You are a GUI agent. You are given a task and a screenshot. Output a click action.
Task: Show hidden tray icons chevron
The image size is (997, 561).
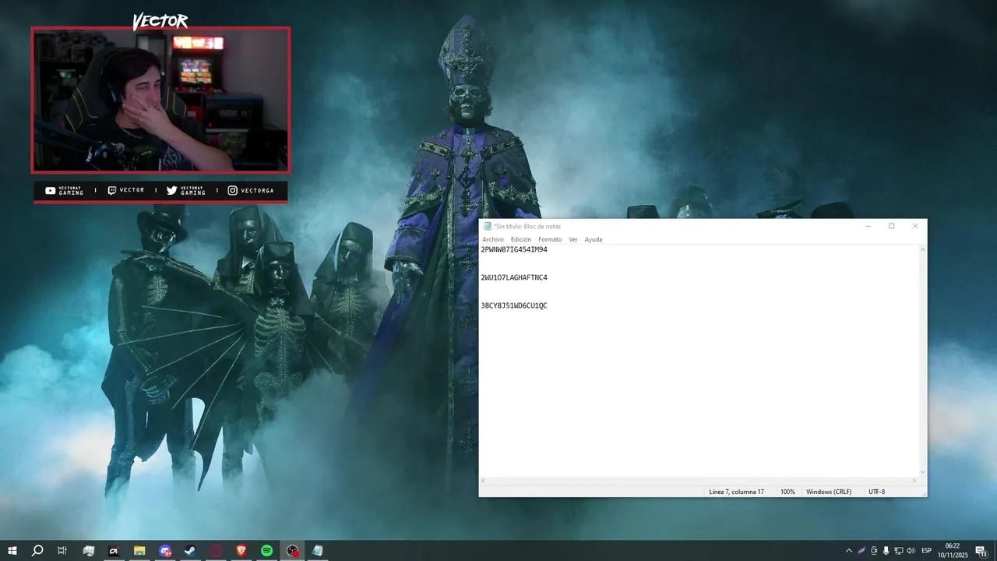coord(849,551)
